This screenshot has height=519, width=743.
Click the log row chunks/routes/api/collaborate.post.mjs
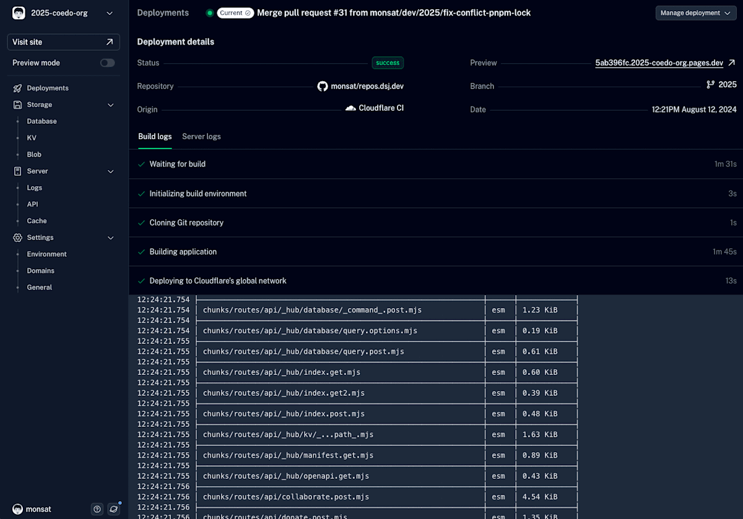[286, 497]
